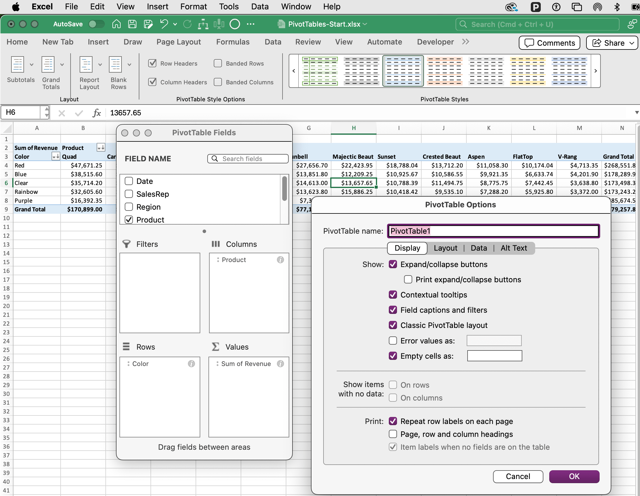
Task: Click the more options ellipsis in the title bar
Action: click(251, 24)
